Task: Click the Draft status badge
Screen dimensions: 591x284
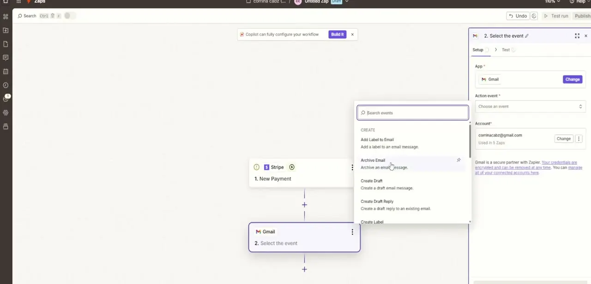Action: click(x=336, y=2)
